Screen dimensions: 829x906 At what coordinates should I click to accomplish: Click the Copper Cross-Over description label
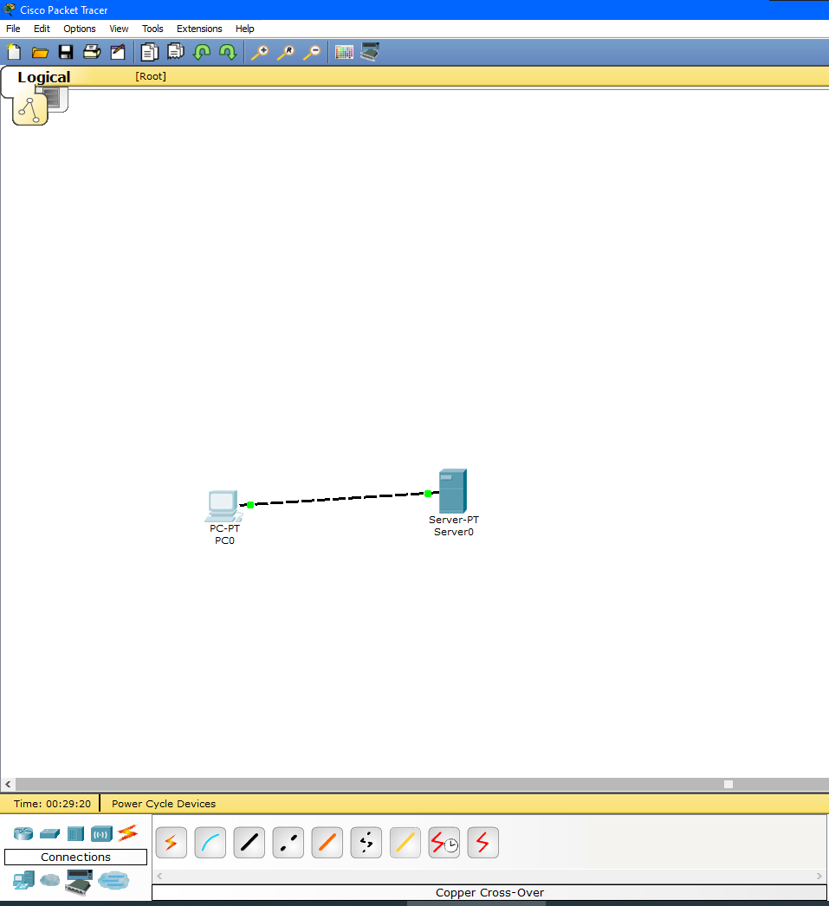coord(490,893)
